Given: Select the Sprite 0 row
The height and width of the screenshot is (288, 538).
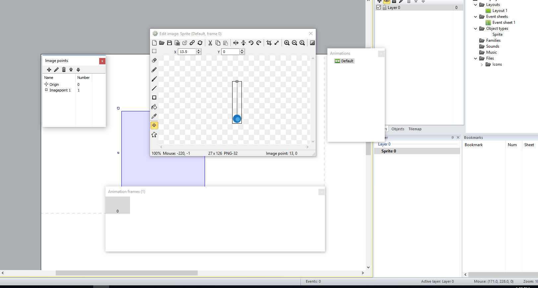Looking at the screenshot, I should click(417, 151).
